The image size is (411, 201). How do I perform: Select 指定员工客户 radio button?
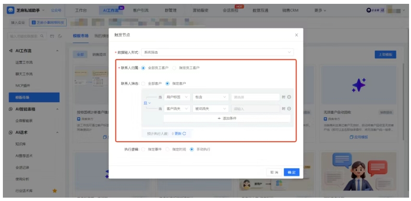coord(174,68)
